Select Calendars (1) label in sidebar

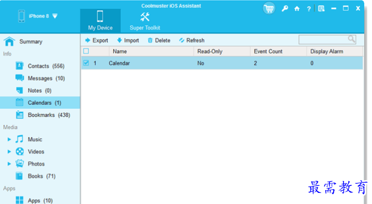click(x=44, y=103)
